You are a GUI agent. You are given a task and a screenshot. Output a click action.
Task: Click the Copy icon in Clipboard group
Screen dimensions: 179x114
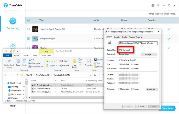(18, 61)
